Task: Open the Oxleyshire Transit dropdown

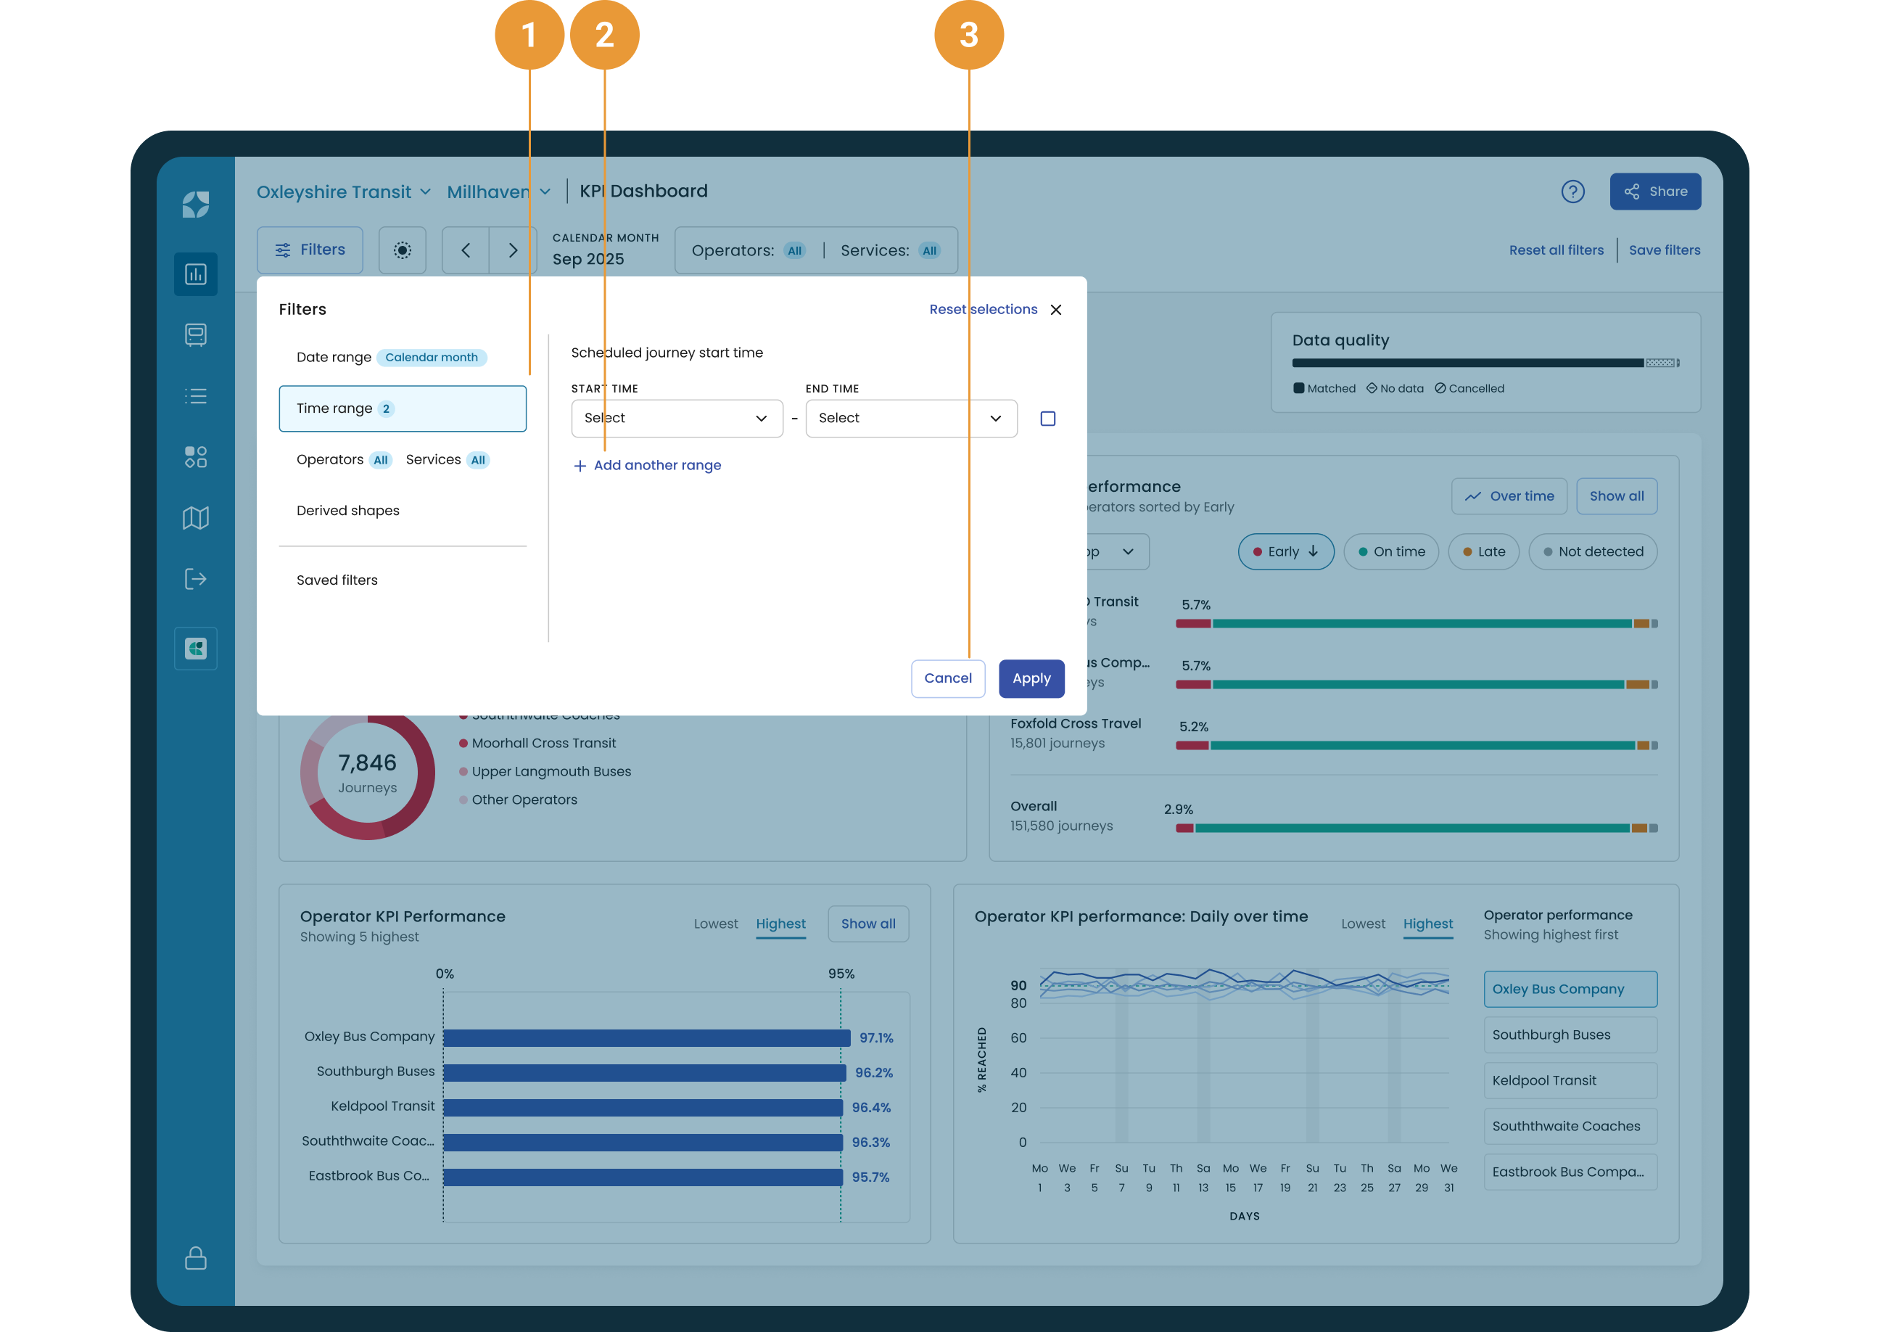Action: coord(344,192)
